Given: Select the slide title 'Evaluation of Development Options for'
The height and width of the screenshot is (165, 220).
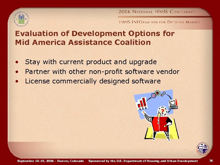Looking at the screenshot, I should click(x=95, y=34).
